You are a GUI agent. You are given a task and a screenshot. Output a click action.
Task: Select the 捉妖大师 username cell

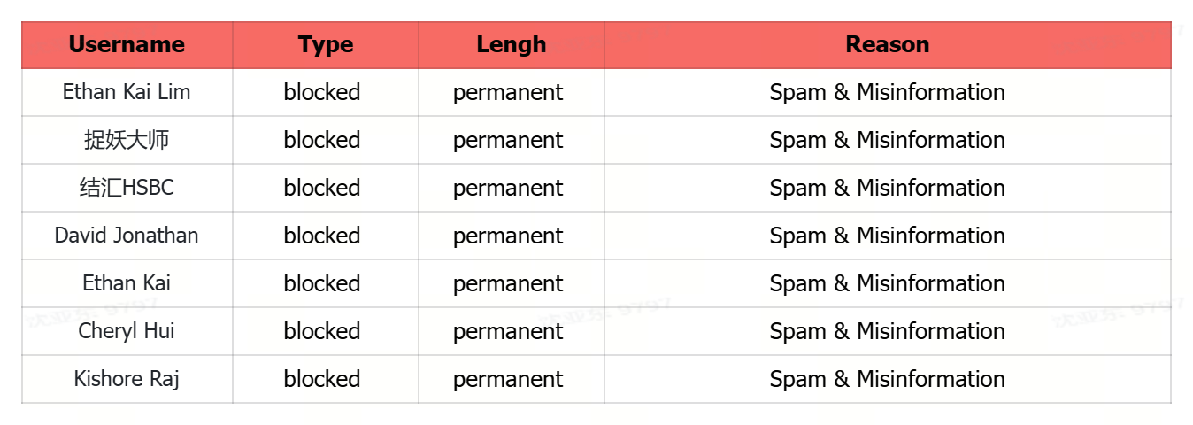[127, 140]
